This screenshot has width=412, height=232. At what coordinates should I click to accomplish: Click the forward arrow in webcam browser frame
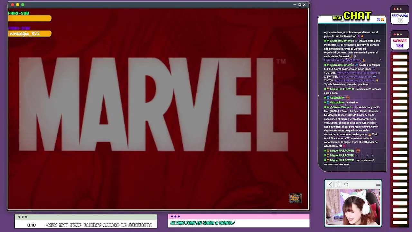(x=338, y=185)
